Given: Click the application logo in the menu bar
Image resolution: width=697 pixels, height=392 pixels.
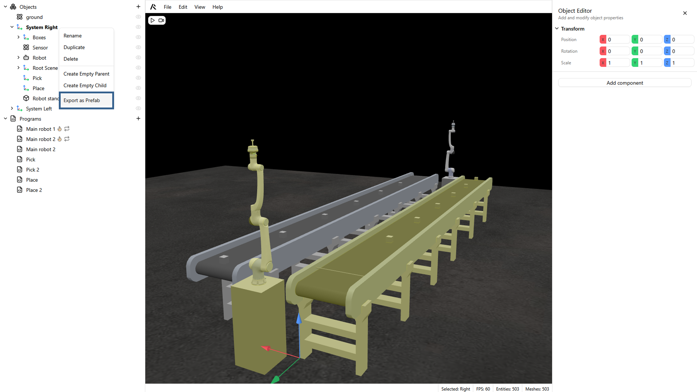Looking at the screenshot, I should point(153,7).
